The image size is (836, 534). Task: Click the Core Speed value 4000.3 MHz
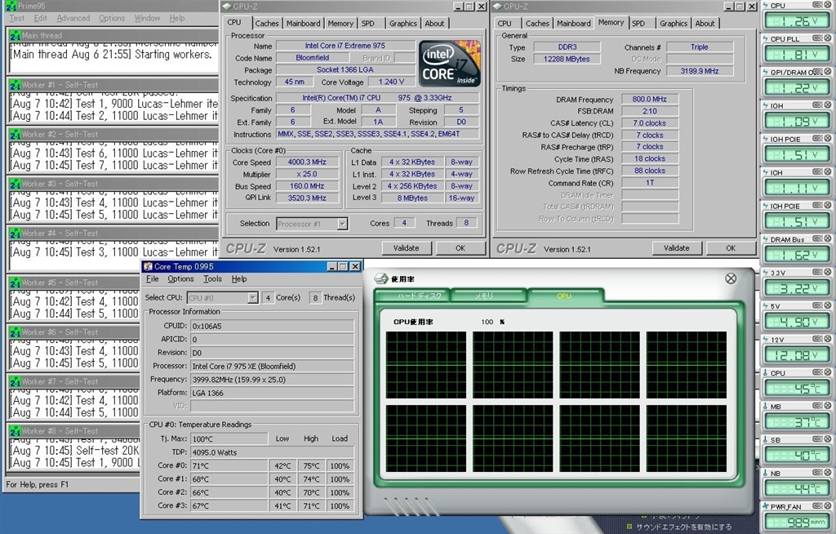tap(307, 162)
